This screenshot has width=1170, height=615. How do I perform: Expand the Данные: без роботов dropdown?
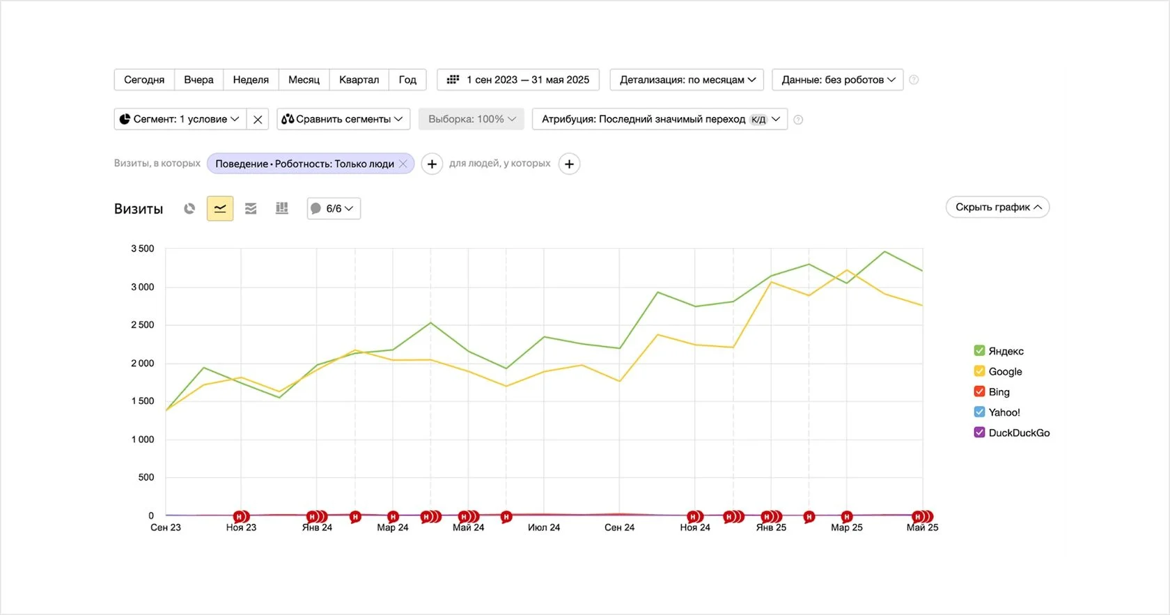pyautogui.click(x=837, y=79)
